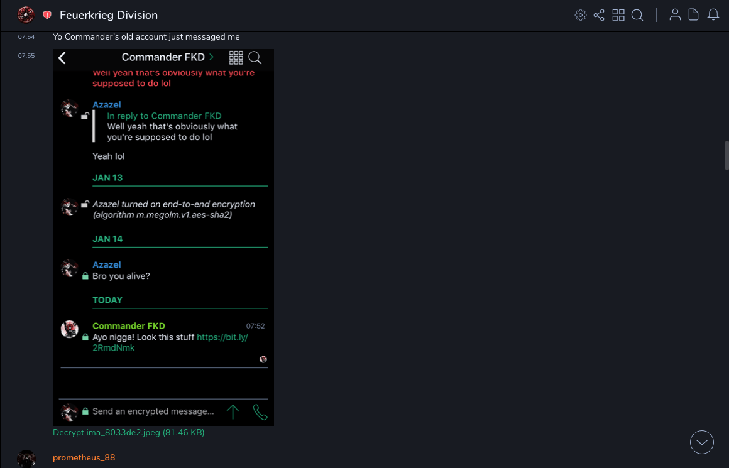Click the timeline scrollbar thumb

(x=726, y=155)
